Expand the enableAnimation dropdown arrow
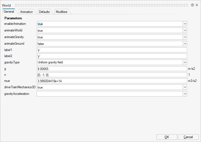This screenshot has height=142, width=201. coord(185,24)
